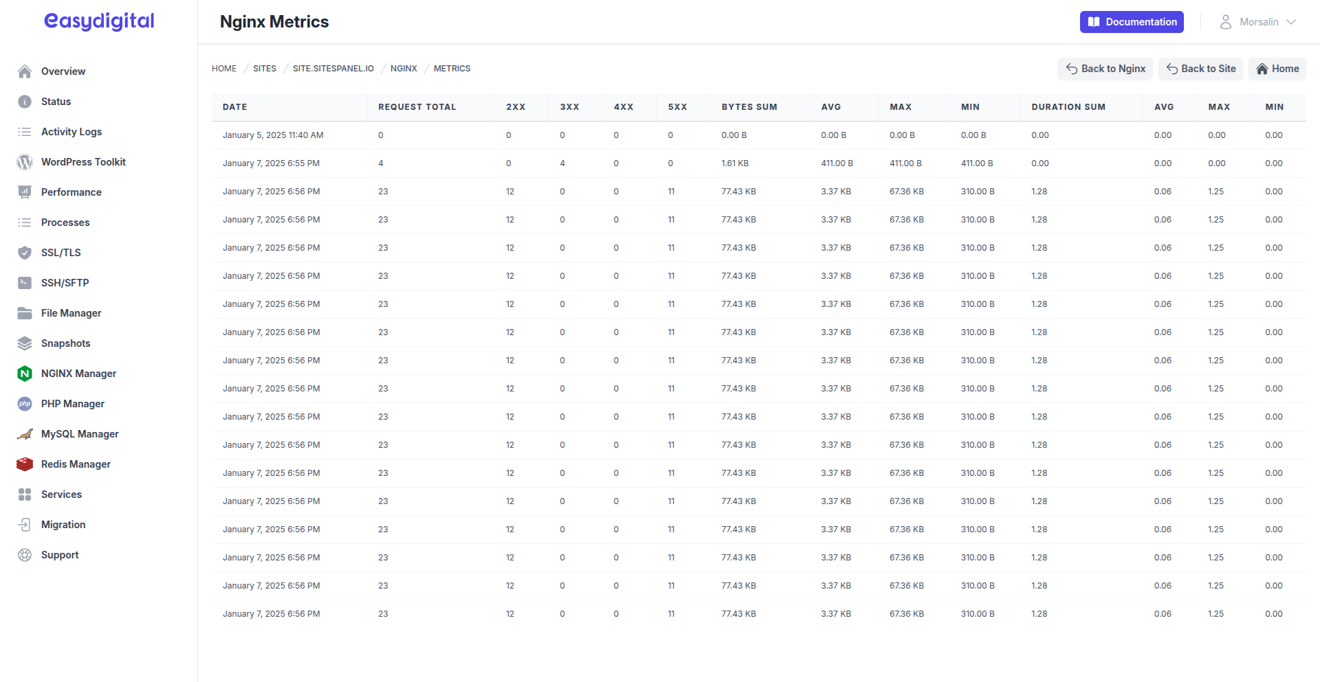Click the Migration arrow icon
The height and width of the screenshot is (682, 1320).
coord(25,525)
